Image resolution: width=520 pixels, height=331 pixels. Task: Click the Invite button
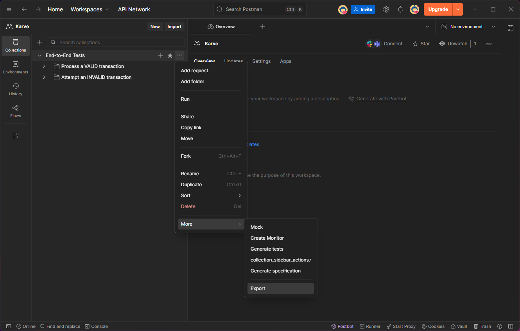tap(363, 9)
